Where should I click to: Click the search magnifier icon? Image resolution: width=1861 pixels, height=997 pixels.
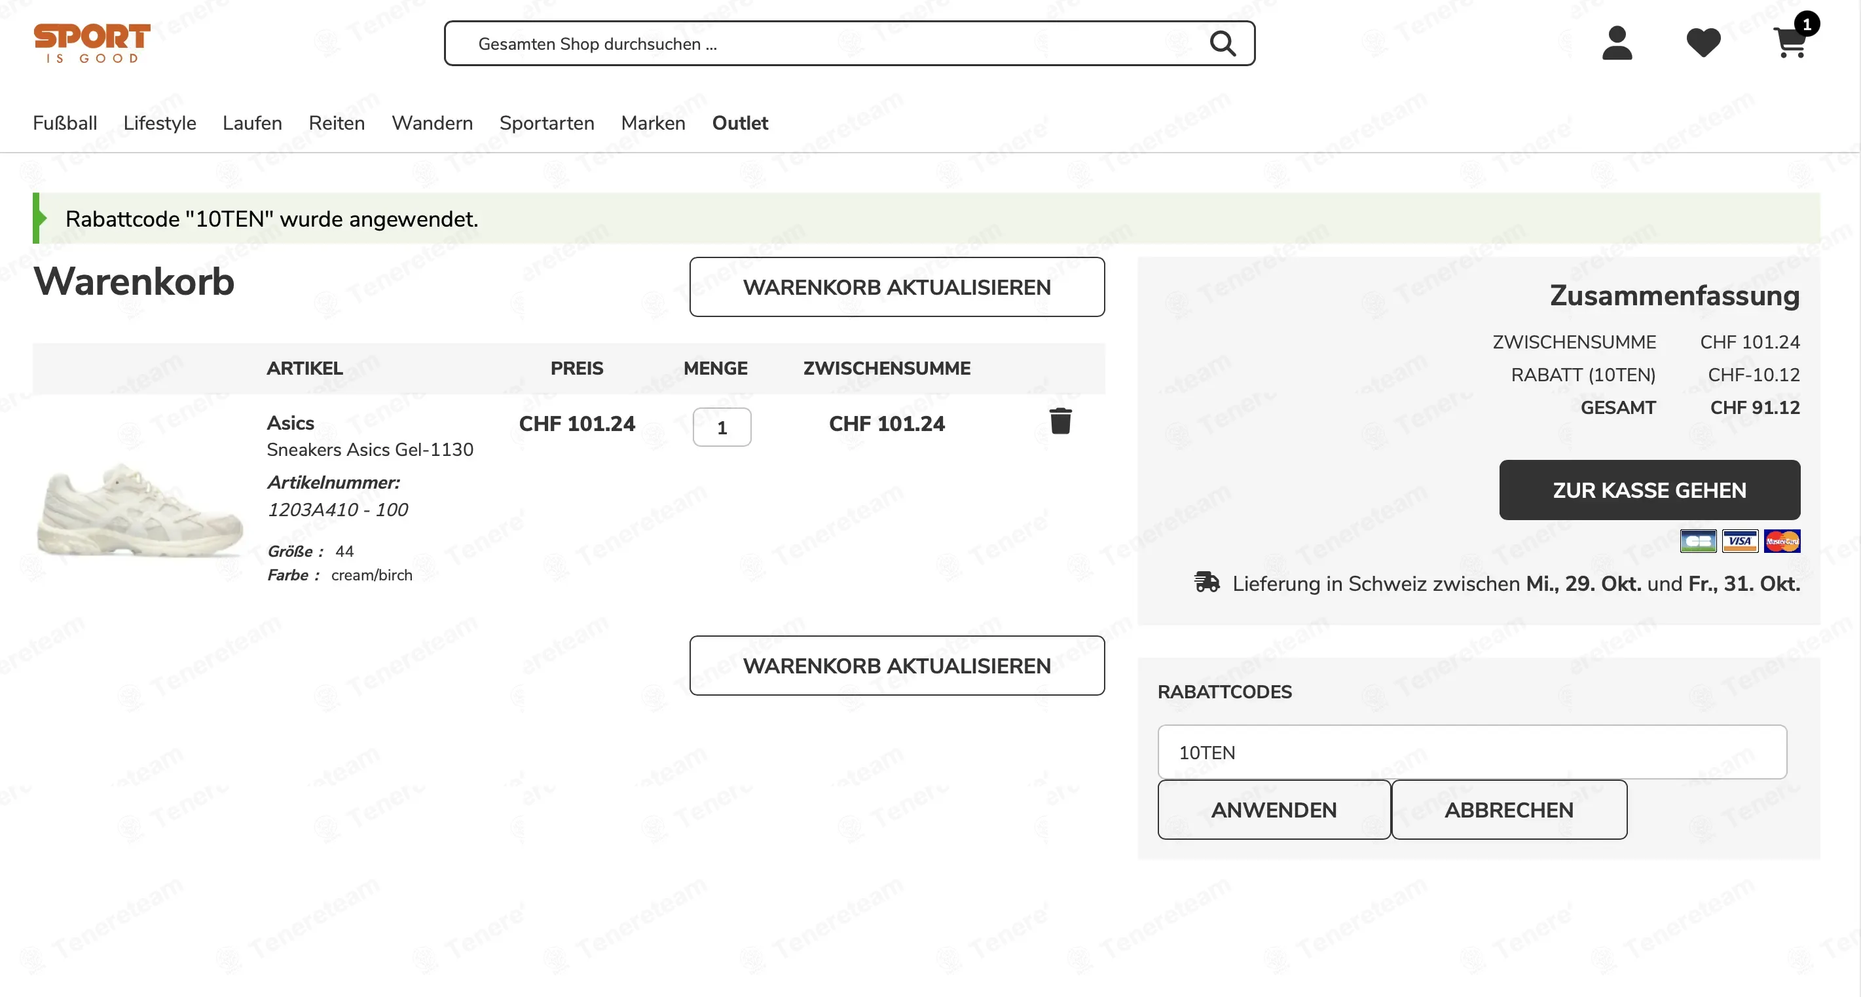point(1223,43)
